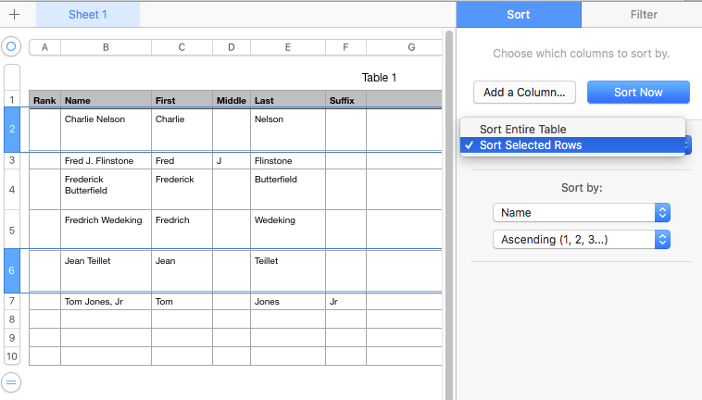Switch to the Sort tab
Image resolution: width=702 pixels, height=400 pixels.
pos(519,15)
